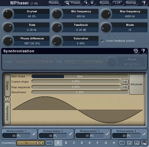Open the sync Length 1/4 selector

pos(34,62)
